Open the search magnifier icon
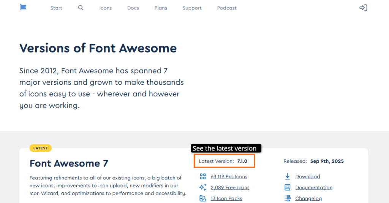This screenshot has width=389, height=203. [81, 8]
